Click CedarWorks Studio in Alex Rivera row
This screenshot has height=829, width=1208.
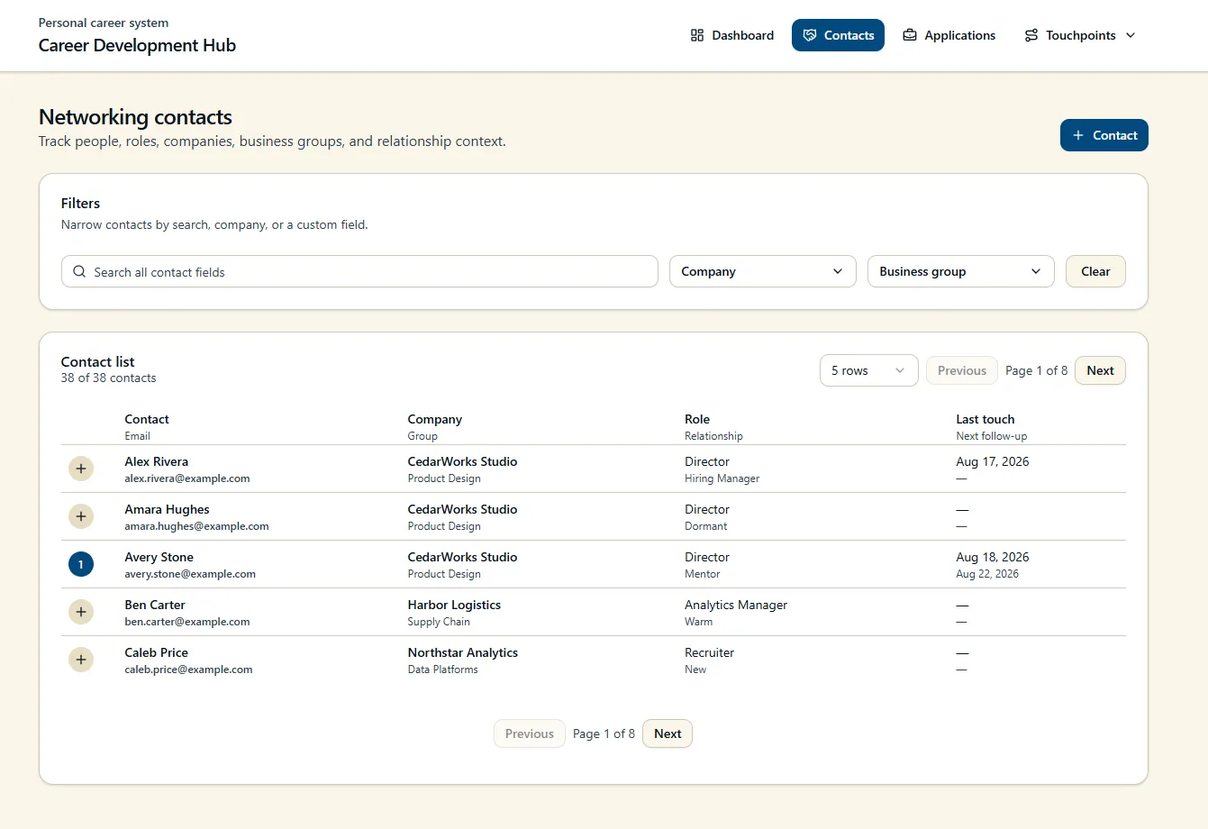[462, 461]
